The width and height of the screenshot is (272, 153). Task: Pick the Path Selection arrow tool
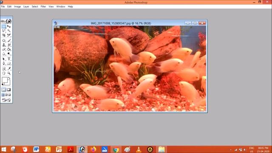(4, 59)
